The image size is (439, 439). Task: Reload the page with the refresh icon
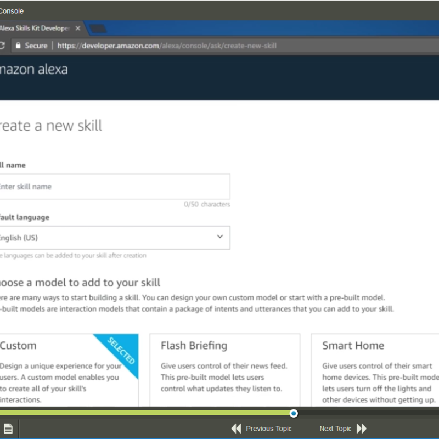click(2, 46)
